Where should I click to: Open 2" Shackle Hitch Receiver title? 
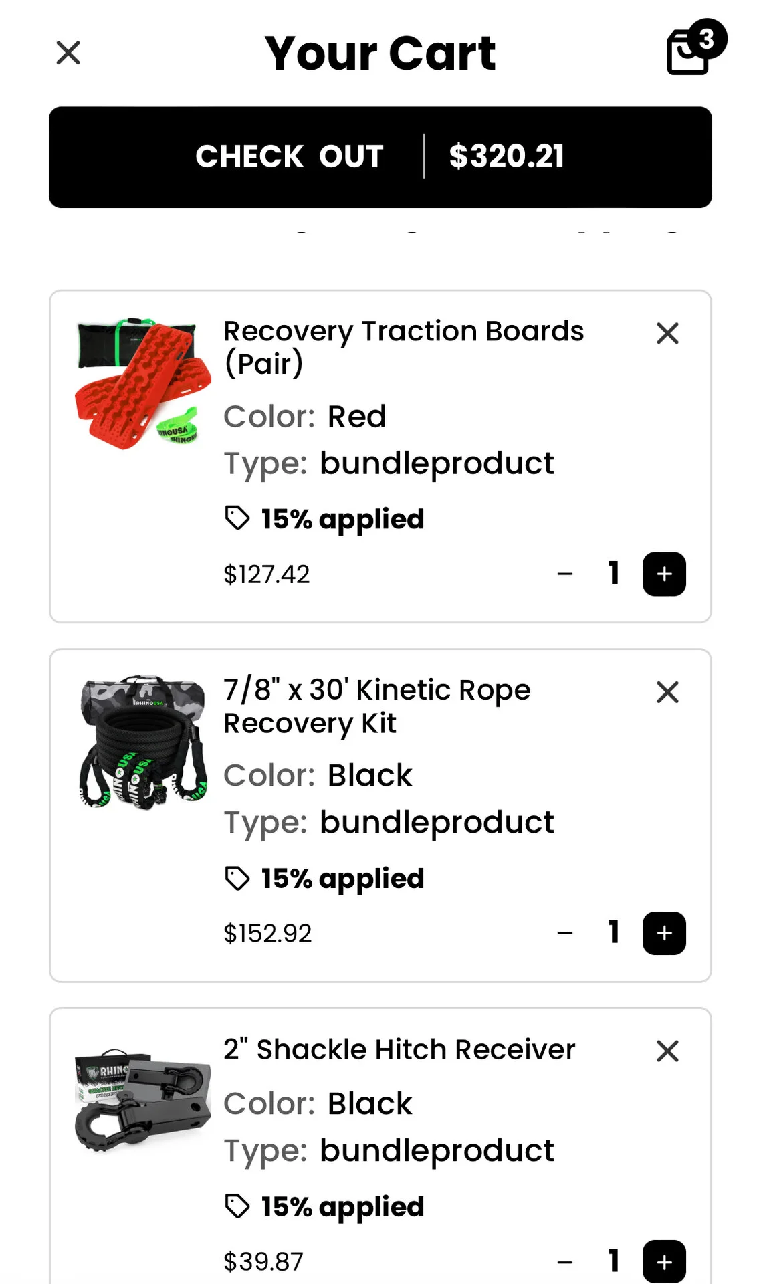pyautogui.click(x=399, y=1049)
